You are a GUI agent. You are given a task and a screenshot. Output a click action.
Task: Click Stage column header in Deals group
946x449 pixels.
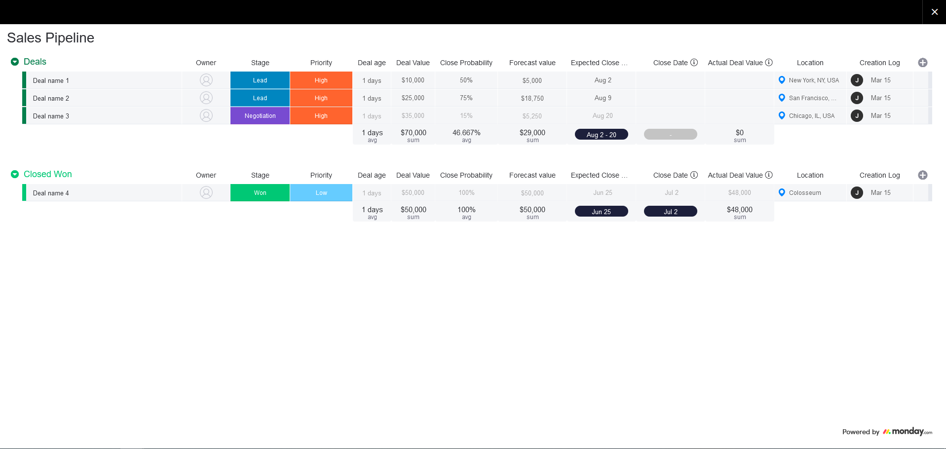point(260,63)
